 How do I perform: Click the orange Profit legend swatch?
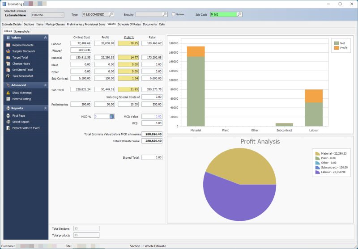click(x=337, y=48)
